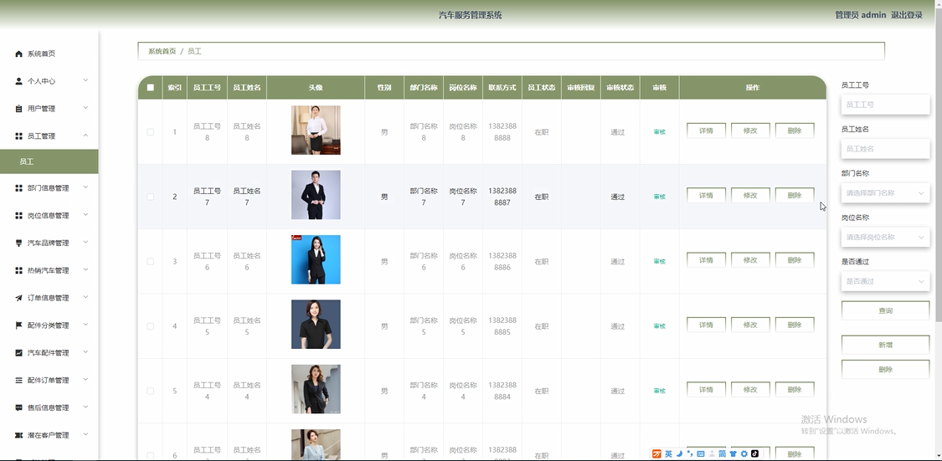
Task: Collapse the 员工管理 sidebar menu
Action: tap(85, 136)
